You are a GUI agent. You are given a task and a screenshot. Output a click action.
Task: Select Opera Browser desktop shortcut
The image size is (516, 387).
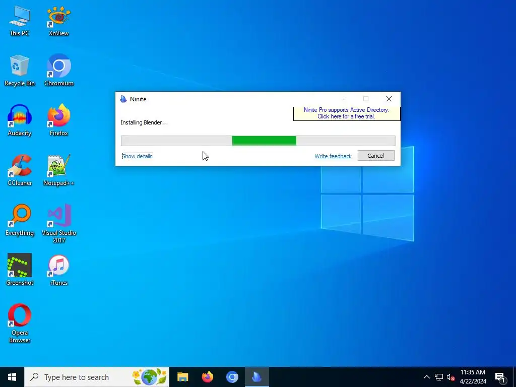click(20, 323)
